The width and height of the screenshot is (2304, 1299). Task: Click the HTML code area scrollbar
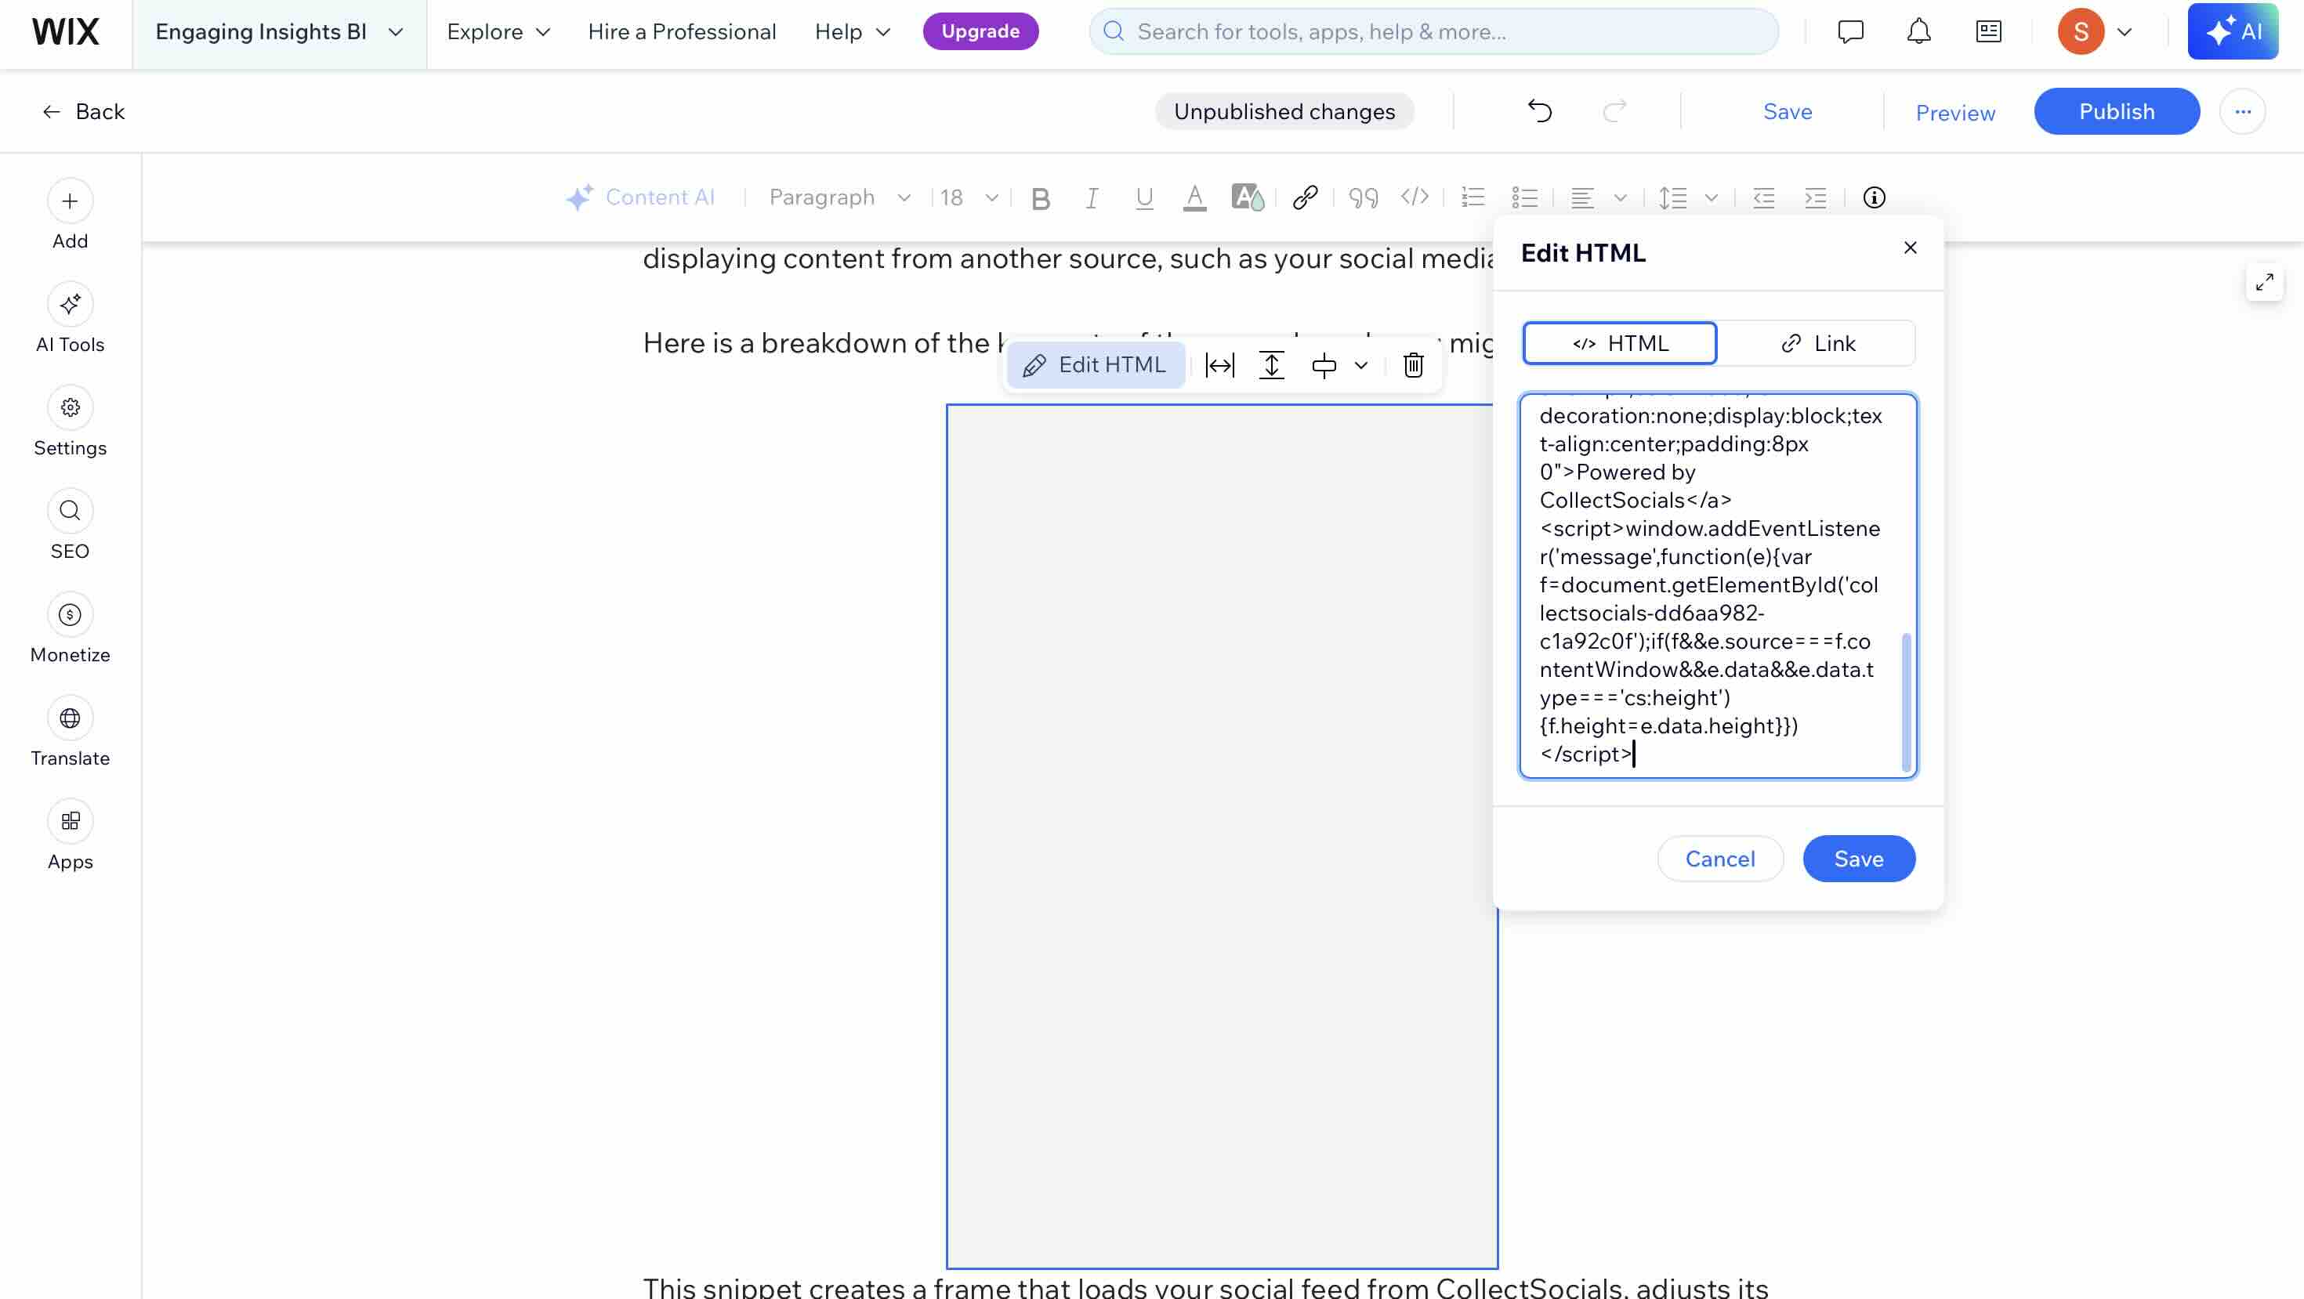(1905, 702)
